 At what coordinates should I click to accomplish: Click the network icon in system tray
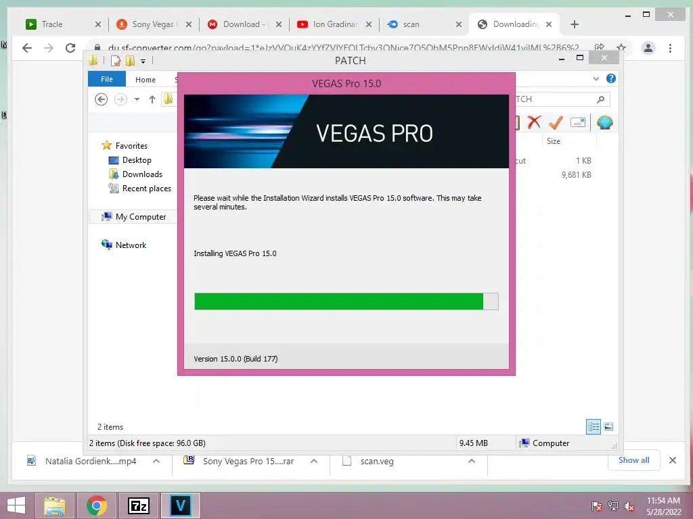(613, 506)
